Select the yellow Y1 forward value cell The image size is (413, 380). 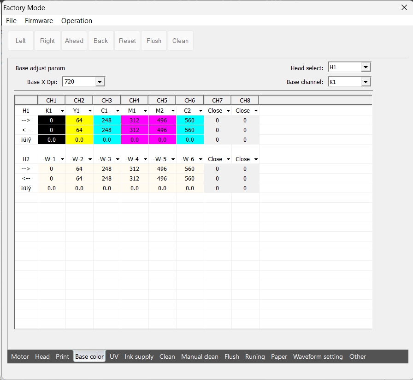click(x=79, y=121)
